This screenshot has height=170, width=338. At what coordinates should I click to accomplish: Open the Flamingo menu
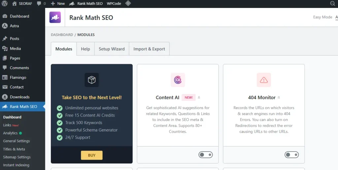coord(18,77)
